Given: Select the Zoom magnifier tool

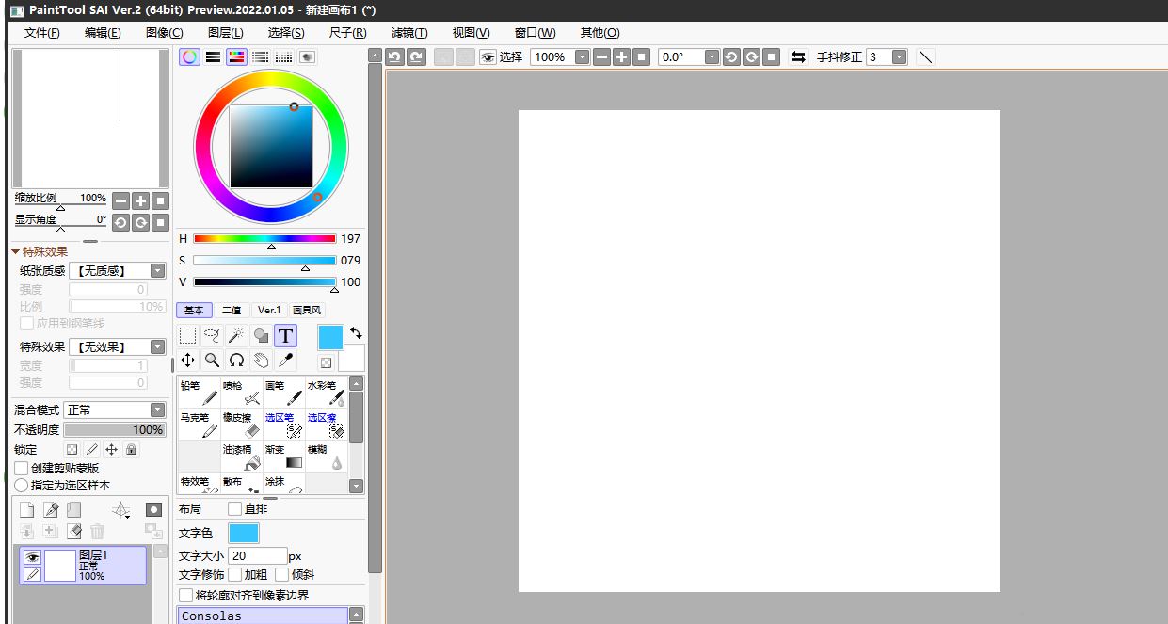Looking at the screenshot, I should 212,360.
